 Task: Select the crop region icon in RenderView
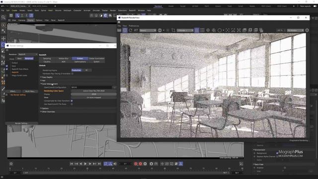coord(173,30)
